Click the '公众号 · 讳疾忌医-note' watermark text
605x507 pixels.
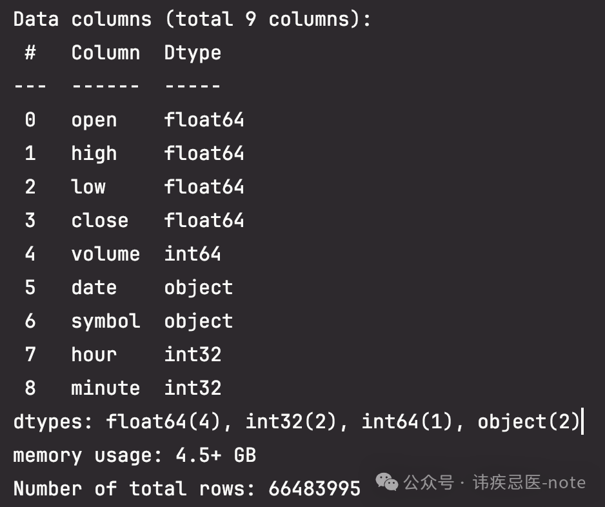[x=495, y=482]
